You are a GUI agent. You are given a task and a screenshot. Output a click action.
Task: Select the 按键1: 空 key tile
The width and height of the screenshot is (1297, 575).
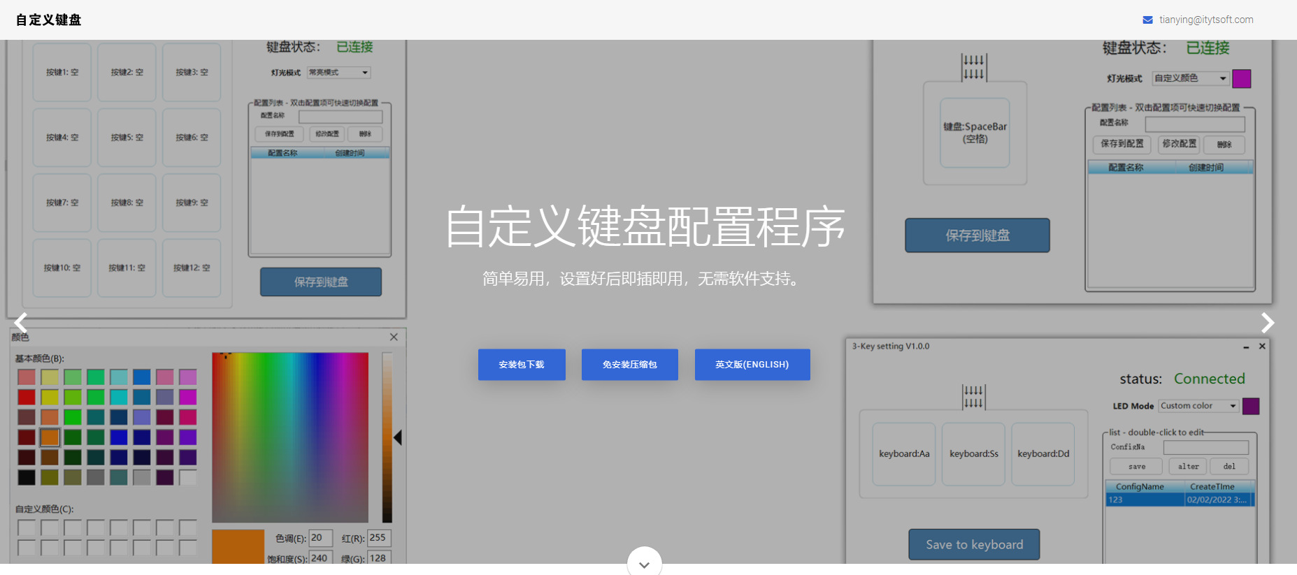point(62,73)
